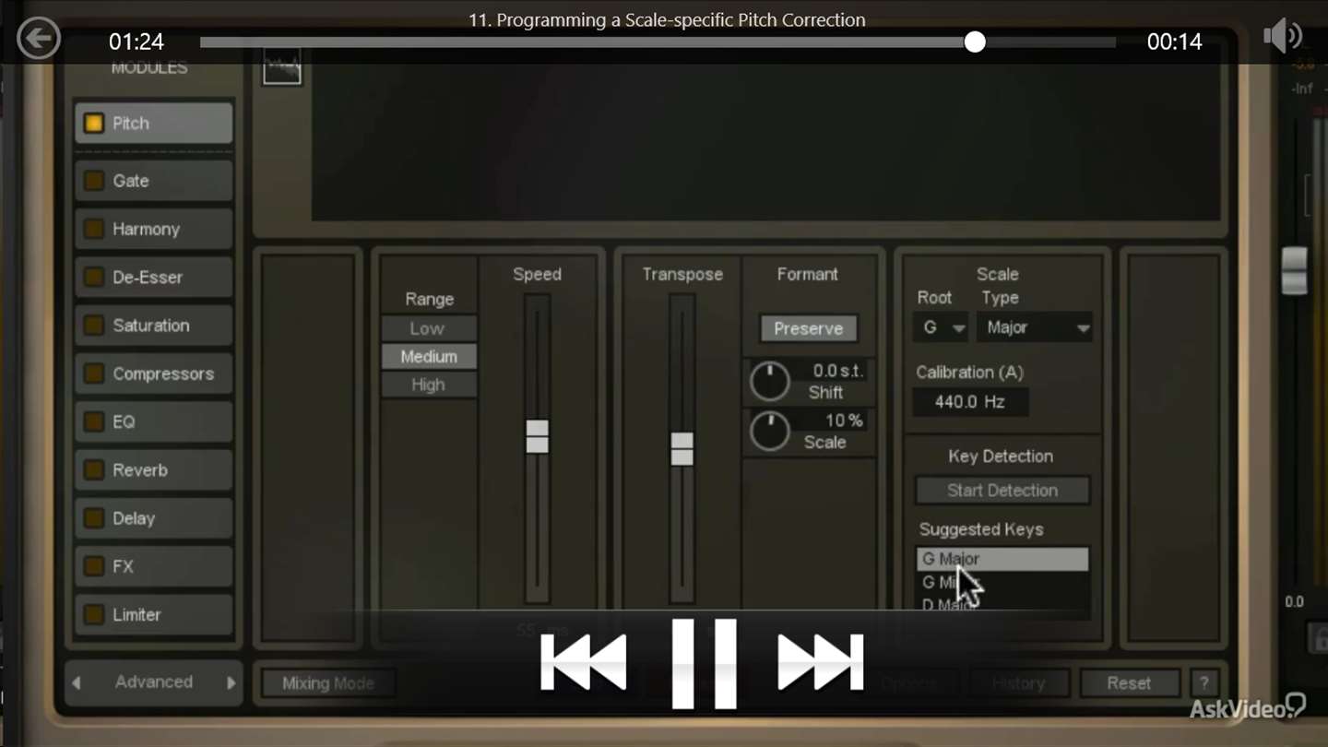Enable the Gate module indicator
1328x747 pixels.
click(94, 181)
